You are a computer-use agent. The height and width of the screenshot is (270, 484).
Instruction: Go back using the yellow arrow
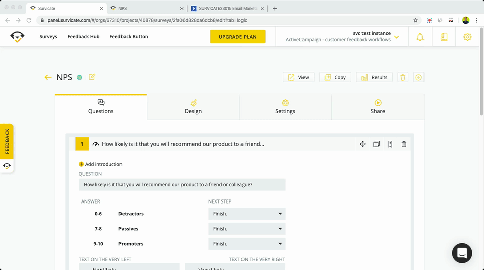48,77
